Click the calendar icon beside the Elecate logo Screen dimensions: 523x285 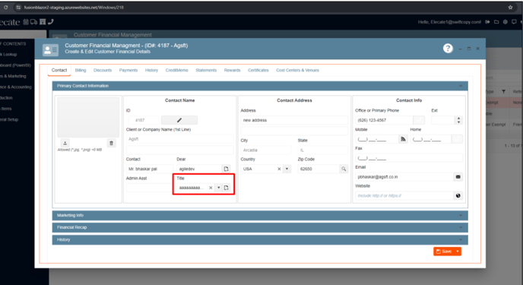[26, 22]
